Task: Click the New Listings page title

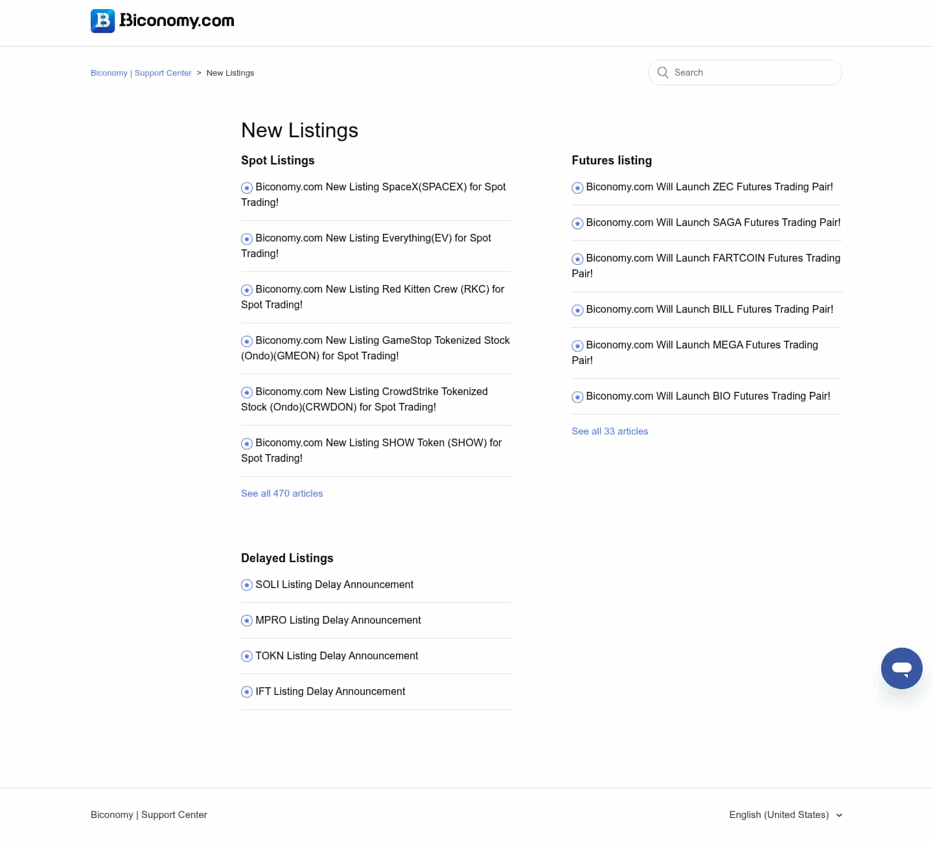Action: [299, 130]
